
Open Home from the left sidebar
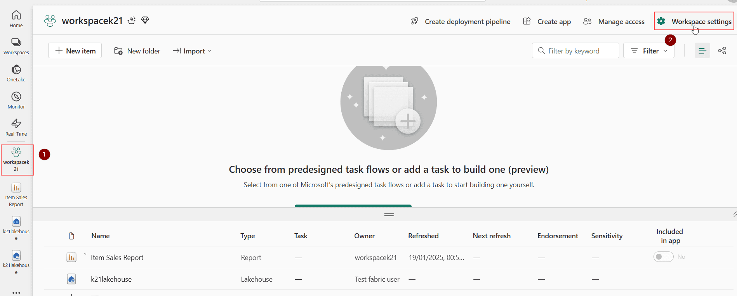[16, 19]
